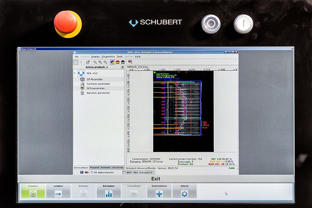Open the greyed Product menu
312x208 pixels.
click(x=85, y=57)
